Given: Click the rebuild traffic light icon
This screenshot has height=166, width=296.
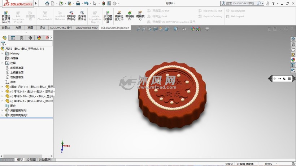Looking at the screenshot, I should pos(104,4).
